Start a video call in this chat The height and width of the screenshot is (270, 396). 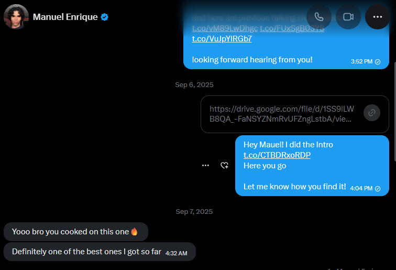348,17
